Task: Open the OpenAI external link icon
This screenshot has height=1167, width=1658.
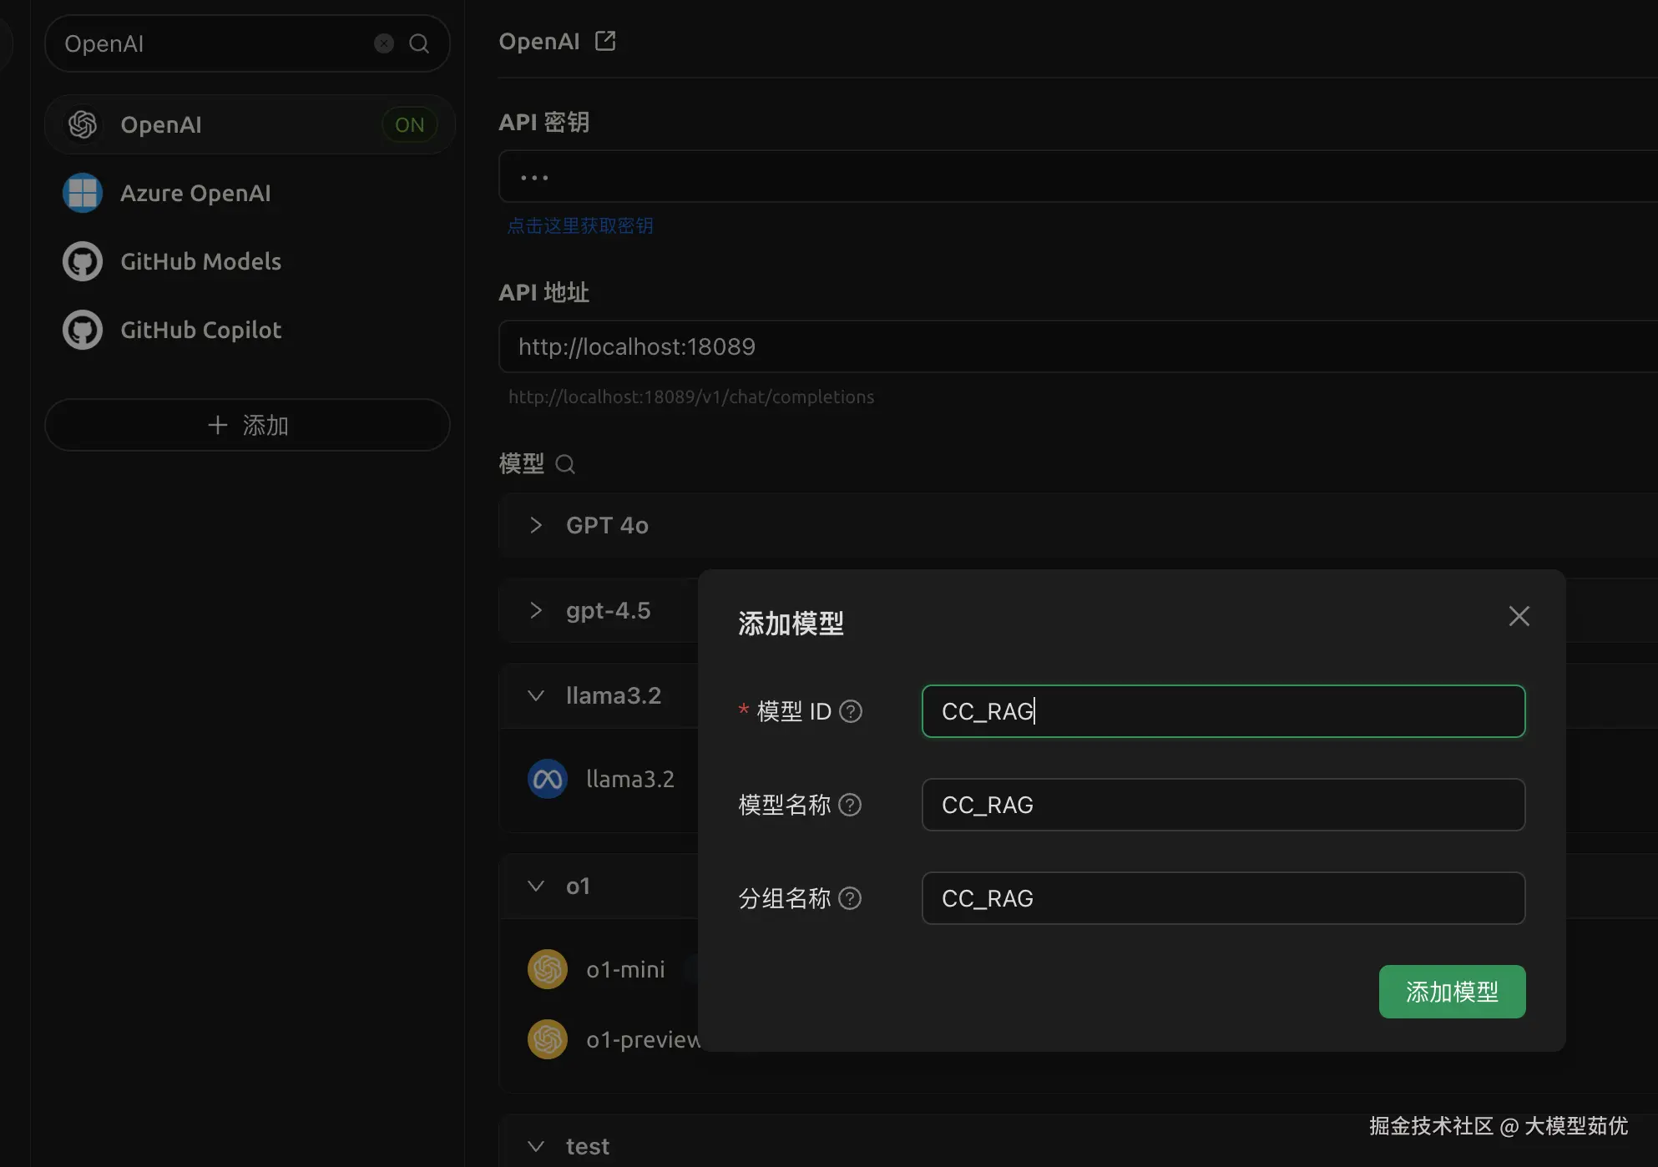Action: 605,41
